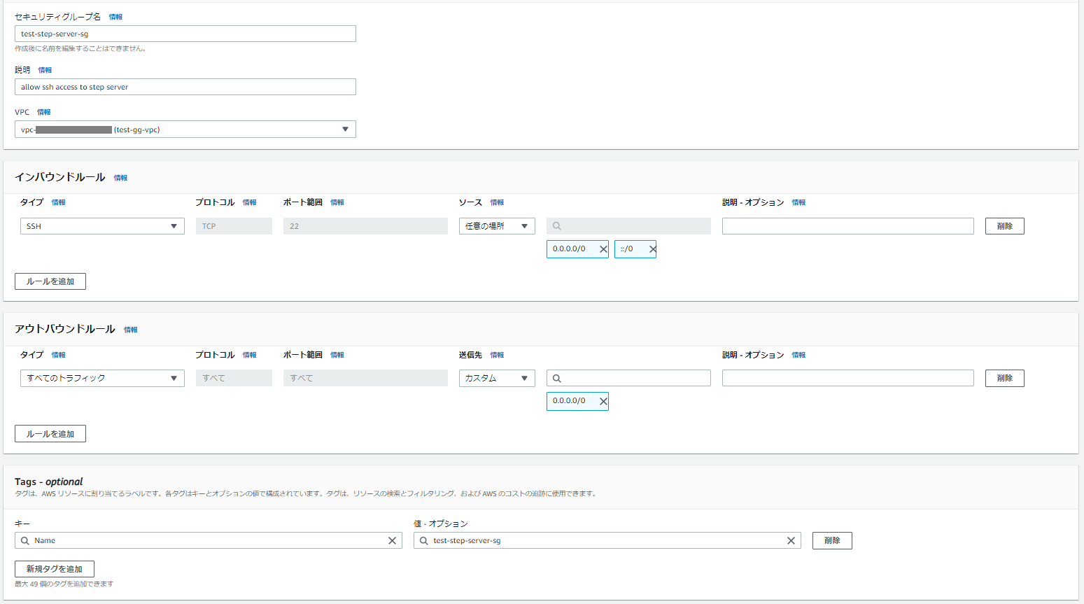Click ルールを追加 under outbound rules
Image resolution: width=1084 pixels, height=604 pixels.
(x=50, y=434)
